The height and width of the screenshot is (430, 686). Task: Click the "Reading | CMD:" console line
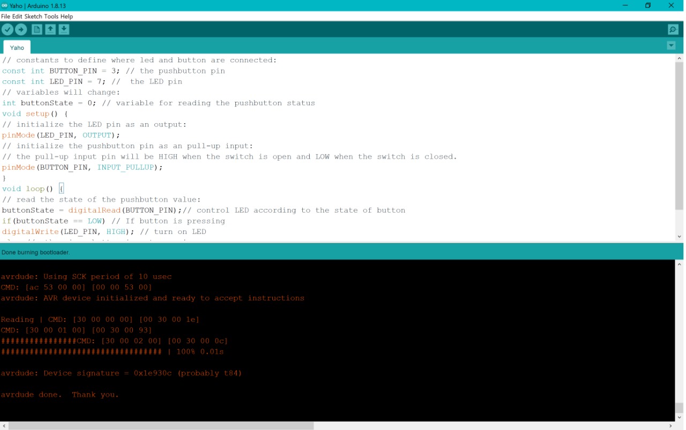click(100, 319)
